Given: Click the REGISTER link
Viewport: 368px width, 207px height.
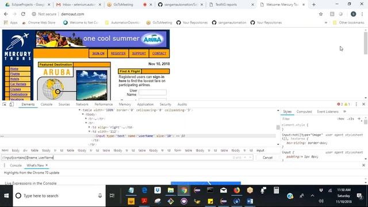Looking at the screenshot, I should point(118,53).
